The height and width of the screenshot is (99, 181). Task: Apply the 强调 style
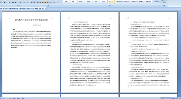click(96, 1)
